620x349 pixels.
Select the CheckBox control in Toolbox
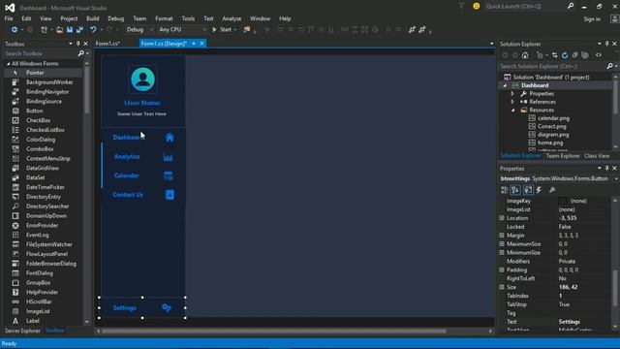(38, 120)
